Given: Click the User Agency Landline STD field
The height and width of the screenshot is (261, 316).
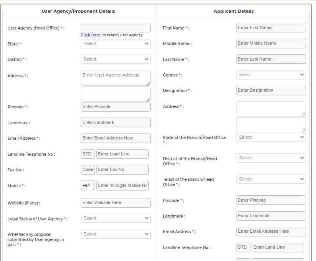Looking at the screenshot, I should tap(87, 154).
